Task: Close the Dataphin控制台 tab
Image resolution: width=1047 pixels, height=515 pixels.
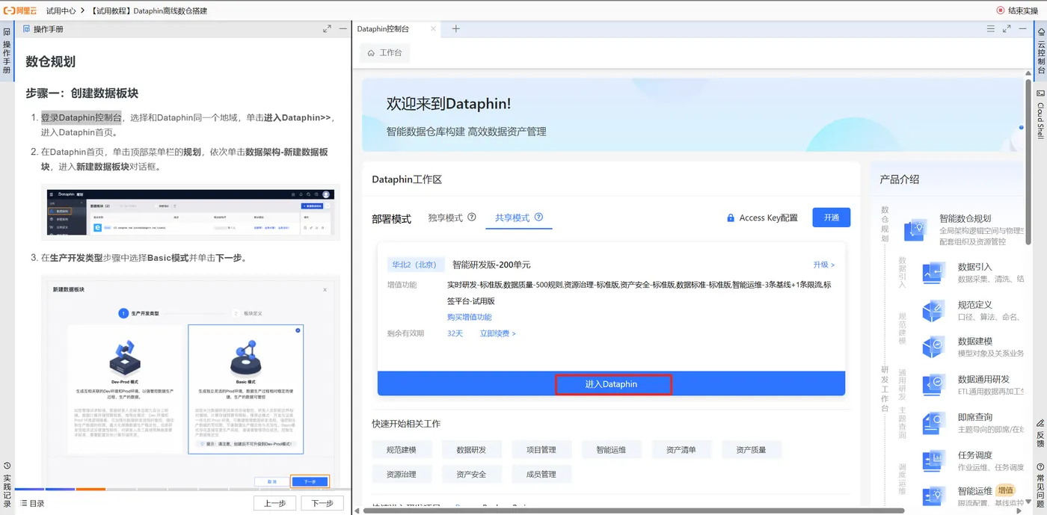Action: pos(432,28)
